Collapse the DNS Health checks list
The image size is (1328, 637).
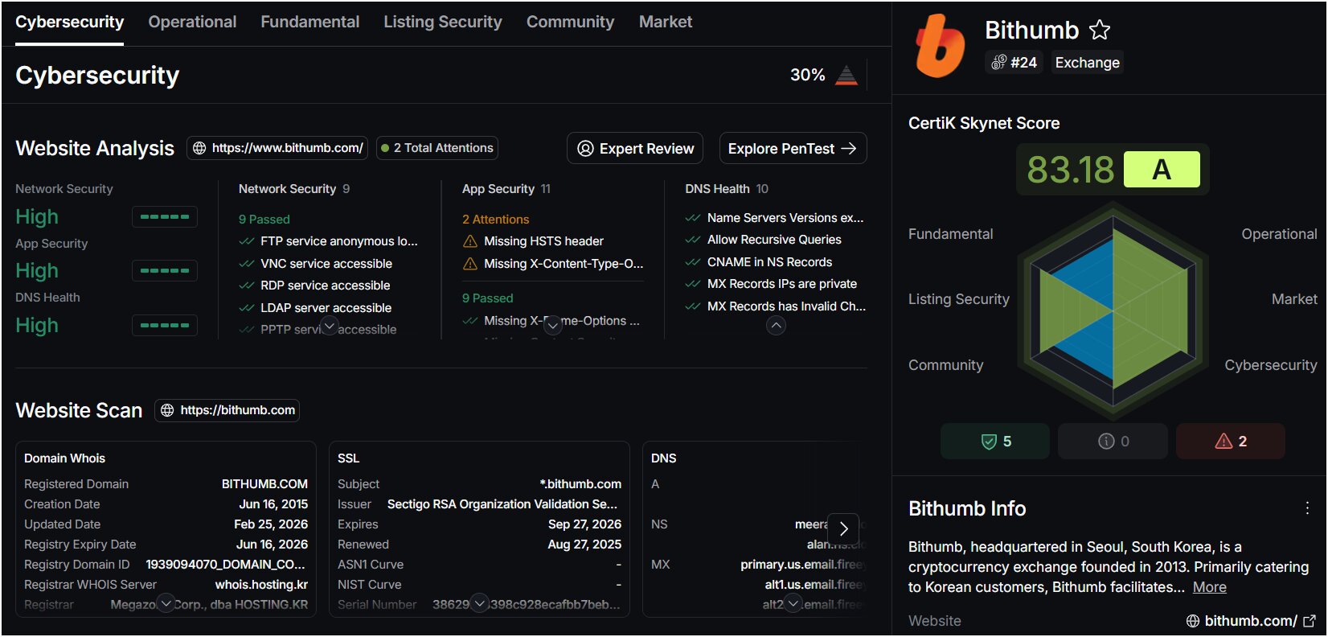click(776, 326)
